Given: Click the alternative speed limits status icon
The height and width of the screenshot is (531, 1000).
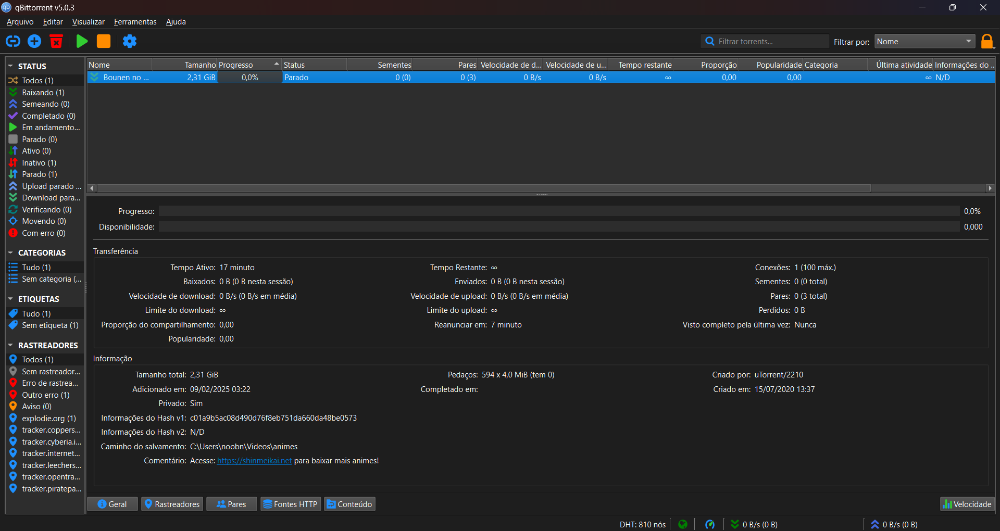Looking at the screenshot, I should click(709, 524).
